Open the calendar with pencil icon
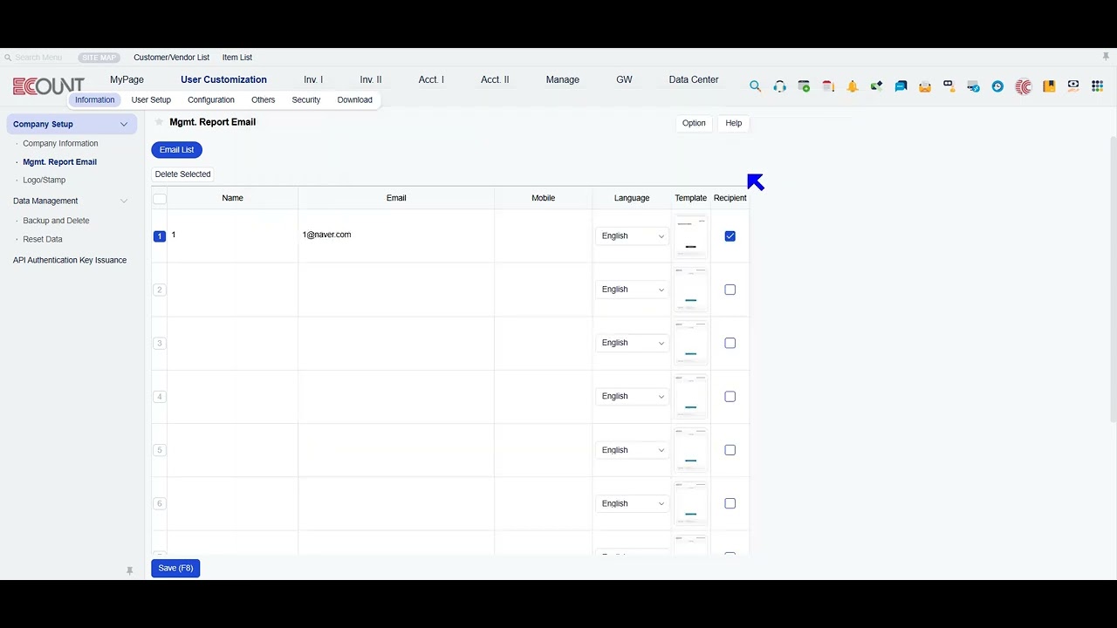Image resolution: width=1117 pixels, height=628 pixels. (x=828, y=86)
